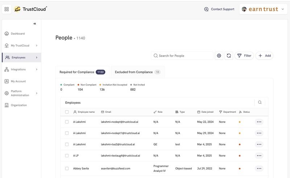
Task: Tick the checkbox for Abbey Savile
Action: point(67,168)
